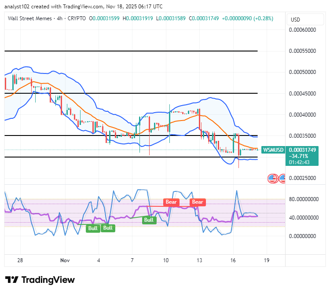The image size is (330, 293).
Task: Click the CRYPTO exchange label
Action: click(77, 18)
